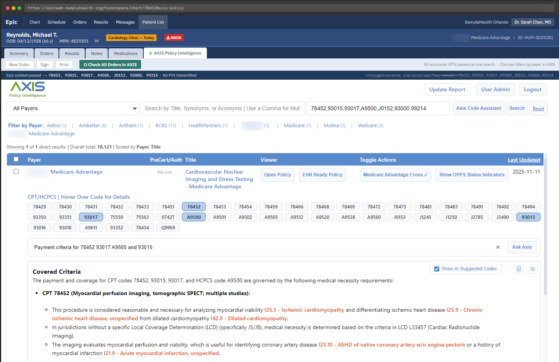Click the Cardiology Clinic — Today badge
Screen dimensions: 559x362
[131, 38]
